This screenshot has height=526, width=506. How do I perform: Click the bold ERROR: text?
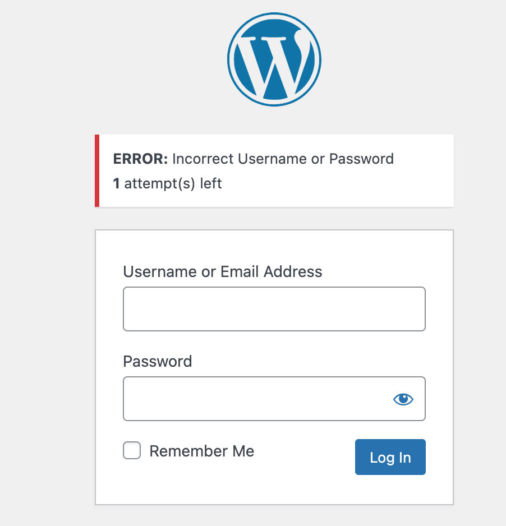(140, 159)
